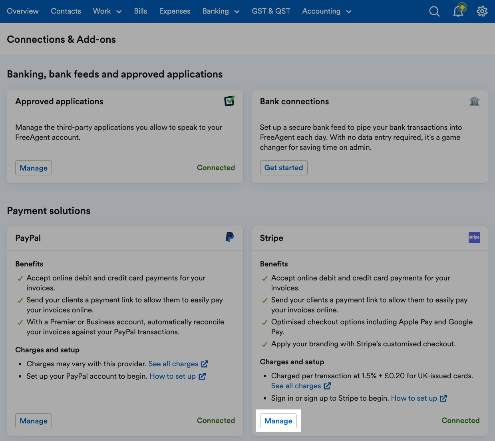Click the PayPal card title
The width and height of the screenshot is (495, 441).
coord(28,238)
